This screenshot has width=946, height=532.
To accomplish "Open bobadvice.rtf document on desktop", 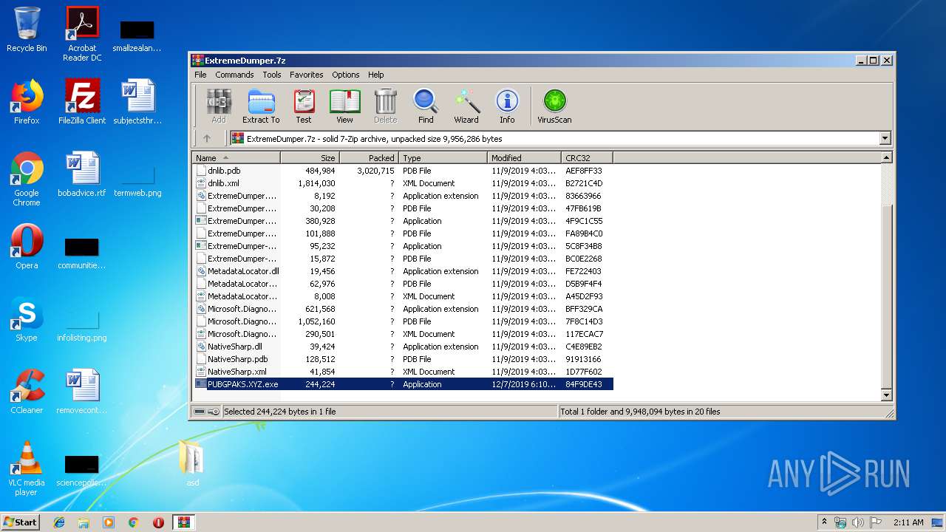I will click(x=82, y=174).
